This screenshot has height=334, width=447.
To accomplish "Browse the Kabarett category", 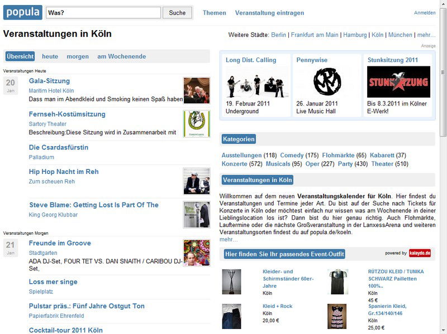I will [x=382, y=155].
